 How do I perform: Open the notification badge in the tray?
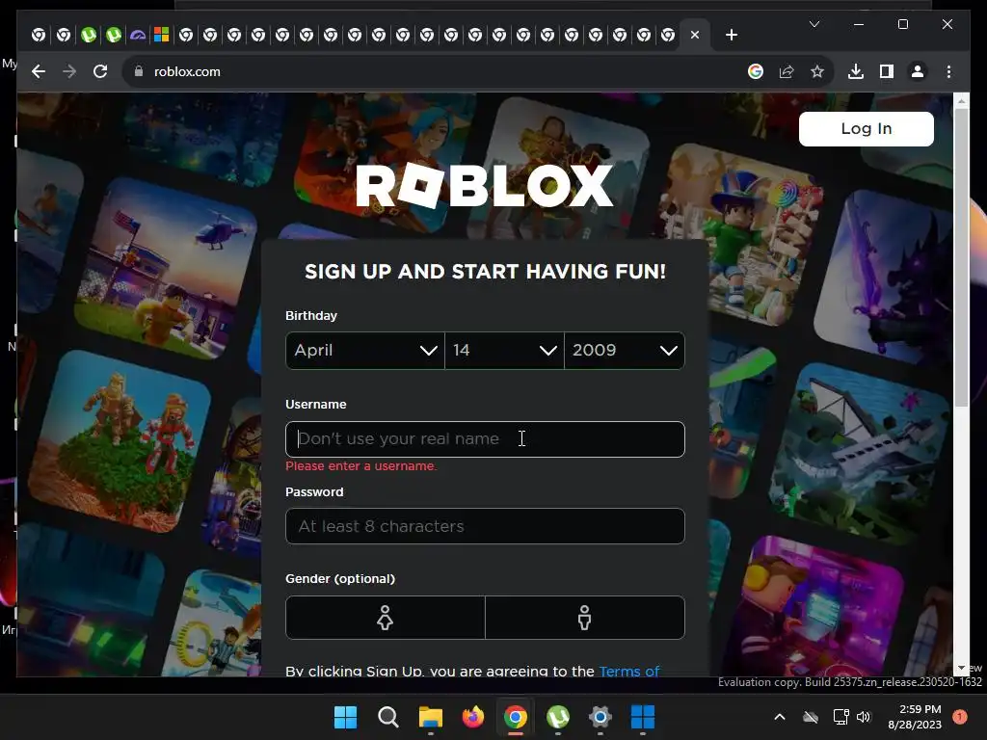tap(959, 717)
